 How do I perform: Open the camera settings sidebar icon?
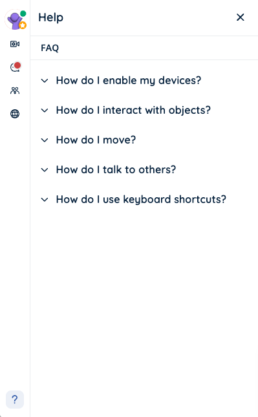(x=15, y=44)
